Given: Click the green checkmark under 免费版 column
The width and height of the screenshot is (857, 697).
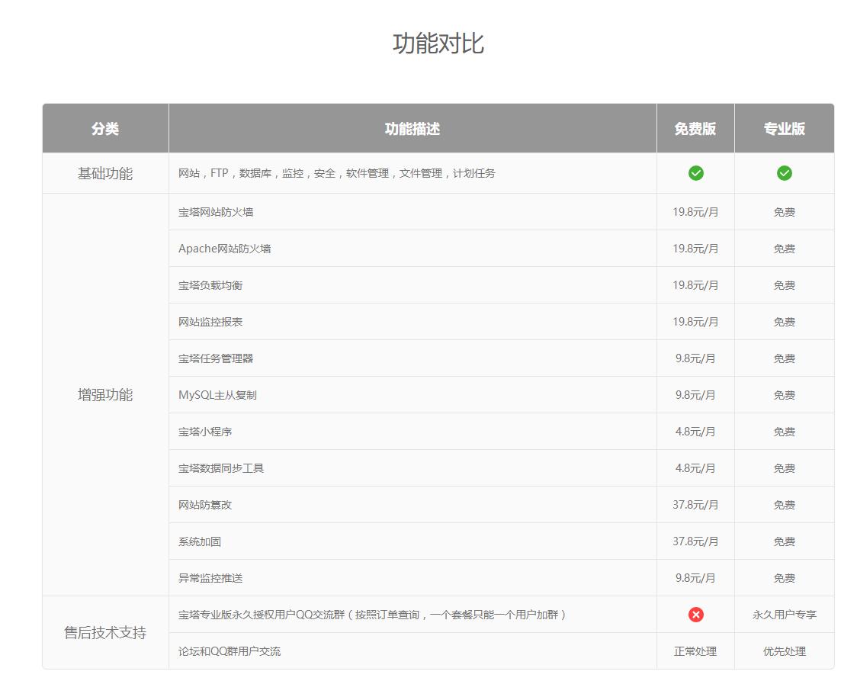Looking at the screenshot, I should [695, 173].
